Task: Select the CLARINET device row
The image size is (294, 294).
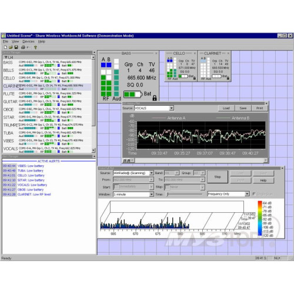Action: coord(47,87)
